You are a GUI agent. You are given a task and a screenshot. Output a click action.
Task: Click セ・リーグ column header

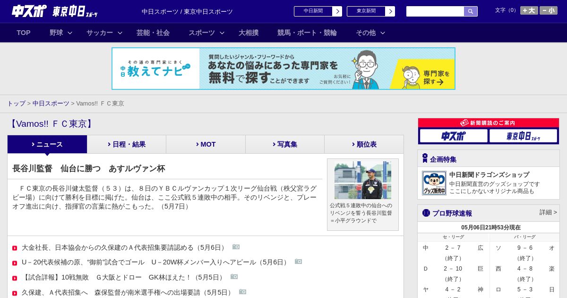tap(453, 237)
